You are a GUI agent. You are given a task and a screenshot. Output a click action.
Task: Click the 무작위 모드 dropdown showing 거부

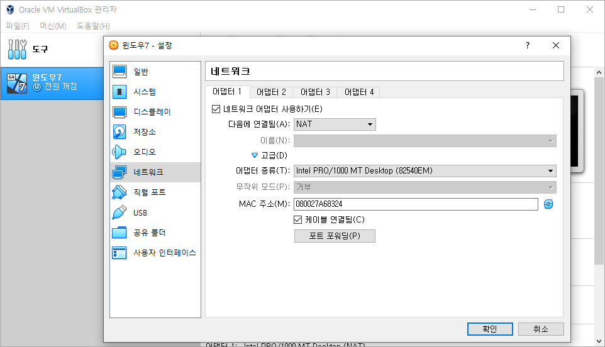point(425,187)
